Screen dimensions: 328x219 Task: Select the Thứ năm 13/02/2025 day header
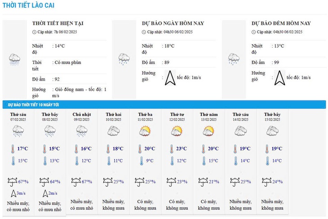(209, 117)
